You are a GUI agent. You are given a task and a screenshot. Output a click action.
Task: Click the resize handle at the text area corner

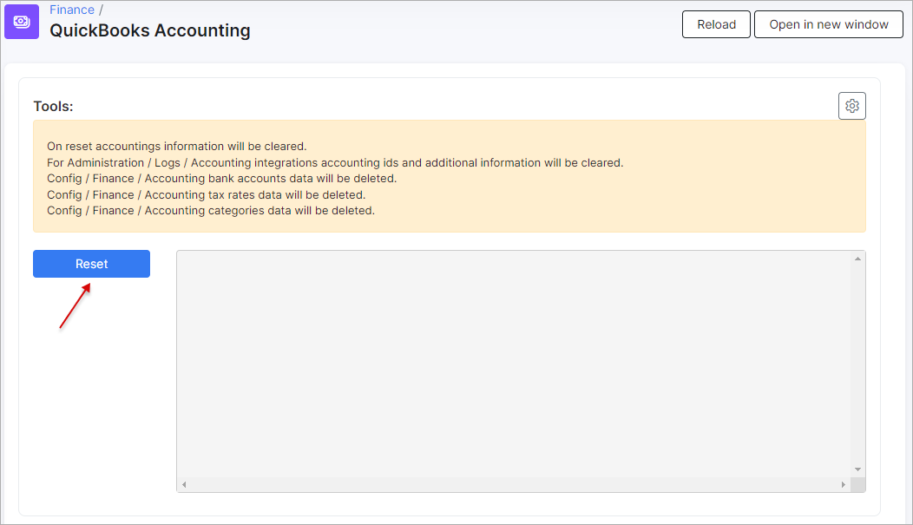[x=858, y=484]
